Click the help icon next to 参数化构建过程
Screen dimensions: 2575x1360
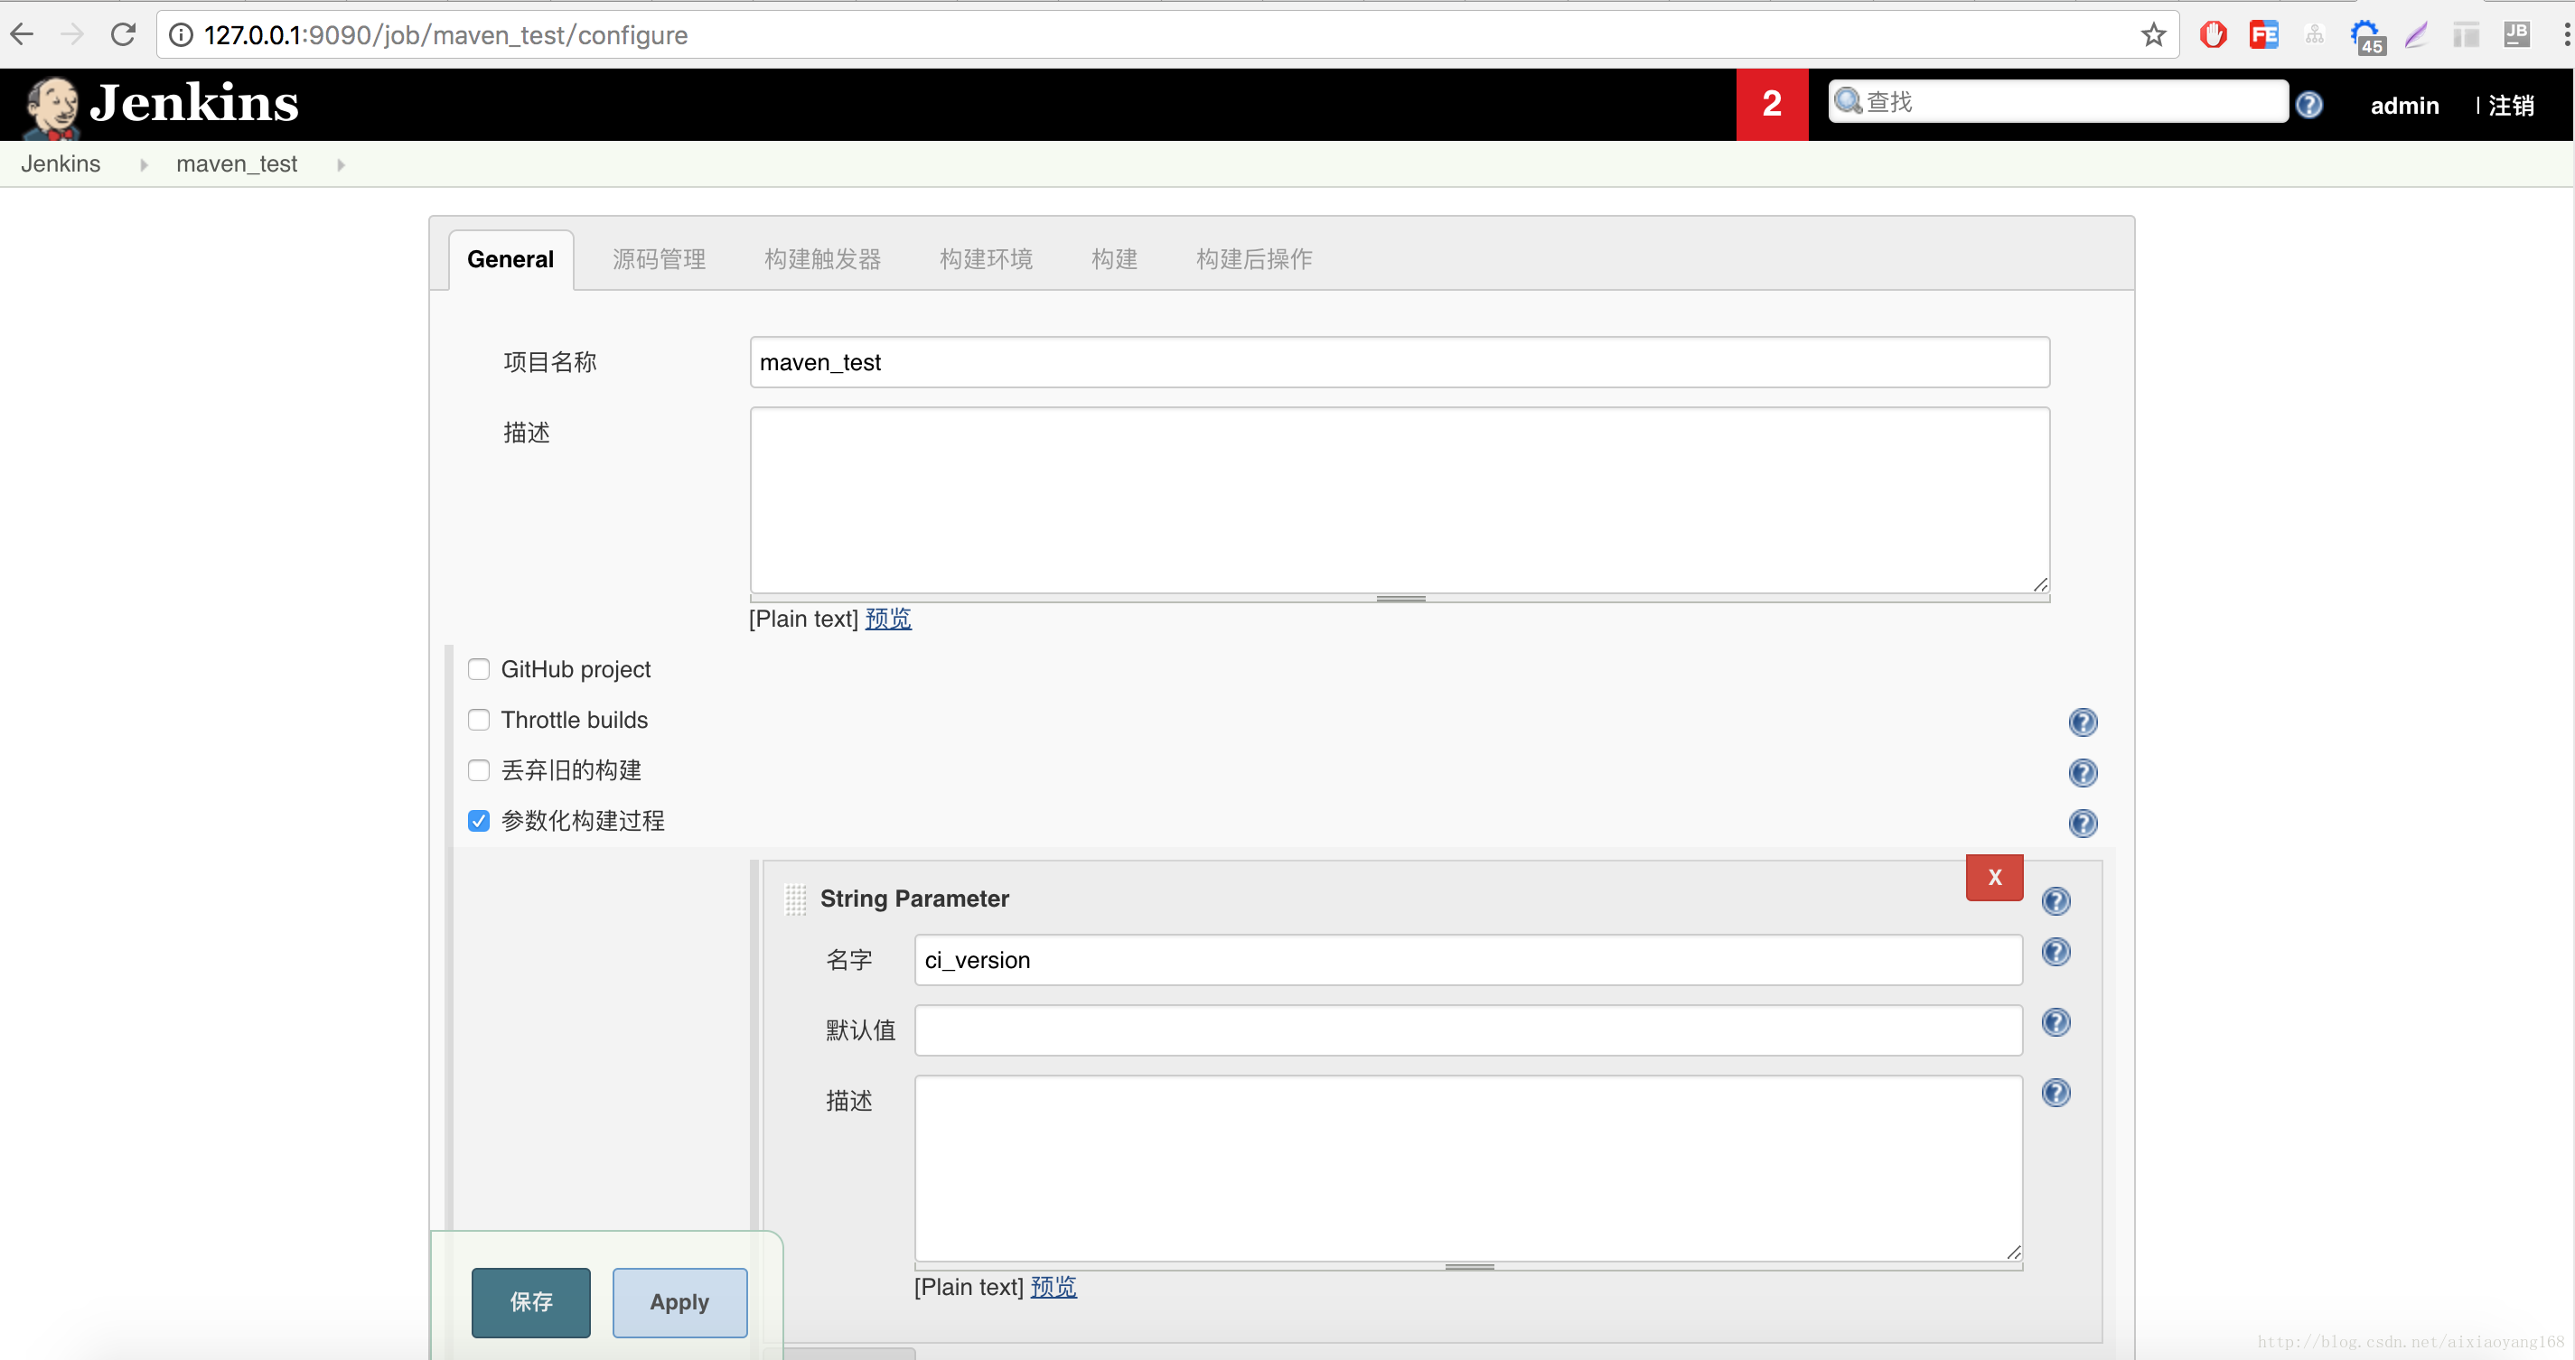[x=2083, y=824]
